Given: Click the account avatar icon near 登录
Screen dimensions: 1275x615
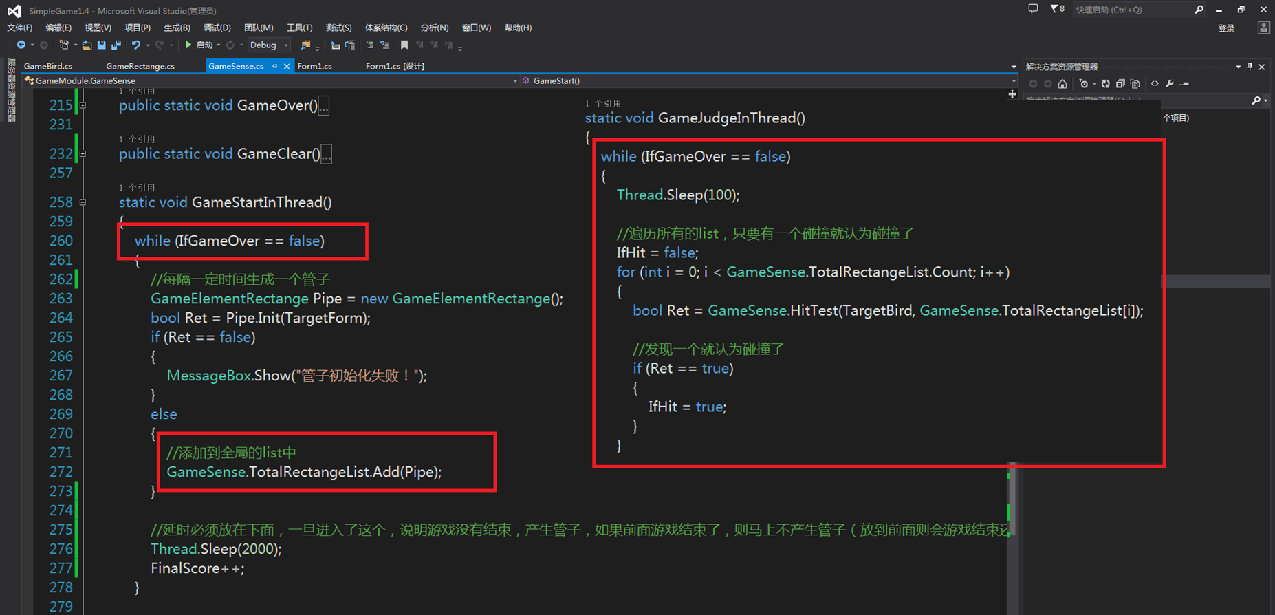Looking at the screenshot, I should 1263,28.
